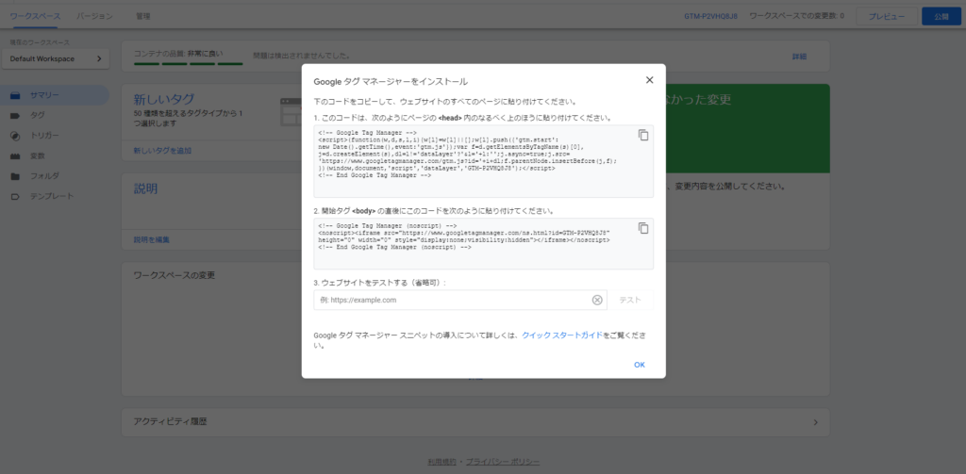Click the noscript code snippet text box
Screen dimensions: 966x474
484,244
